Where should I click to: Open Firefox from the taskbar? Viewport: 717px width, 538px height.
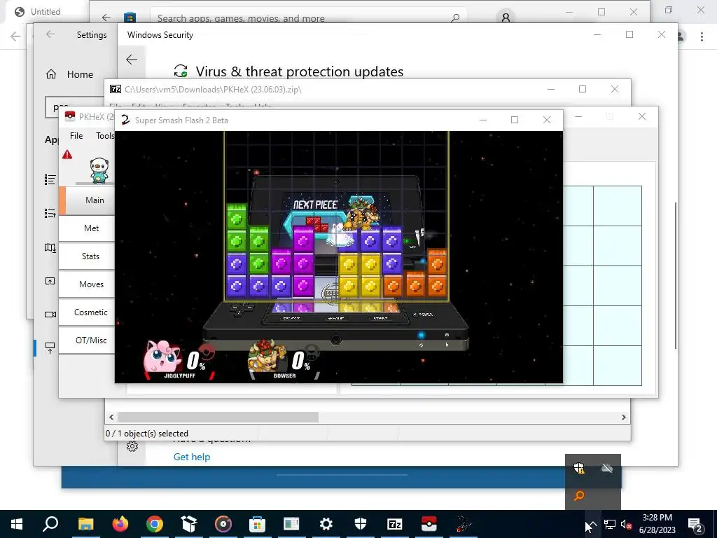(120, 524)
